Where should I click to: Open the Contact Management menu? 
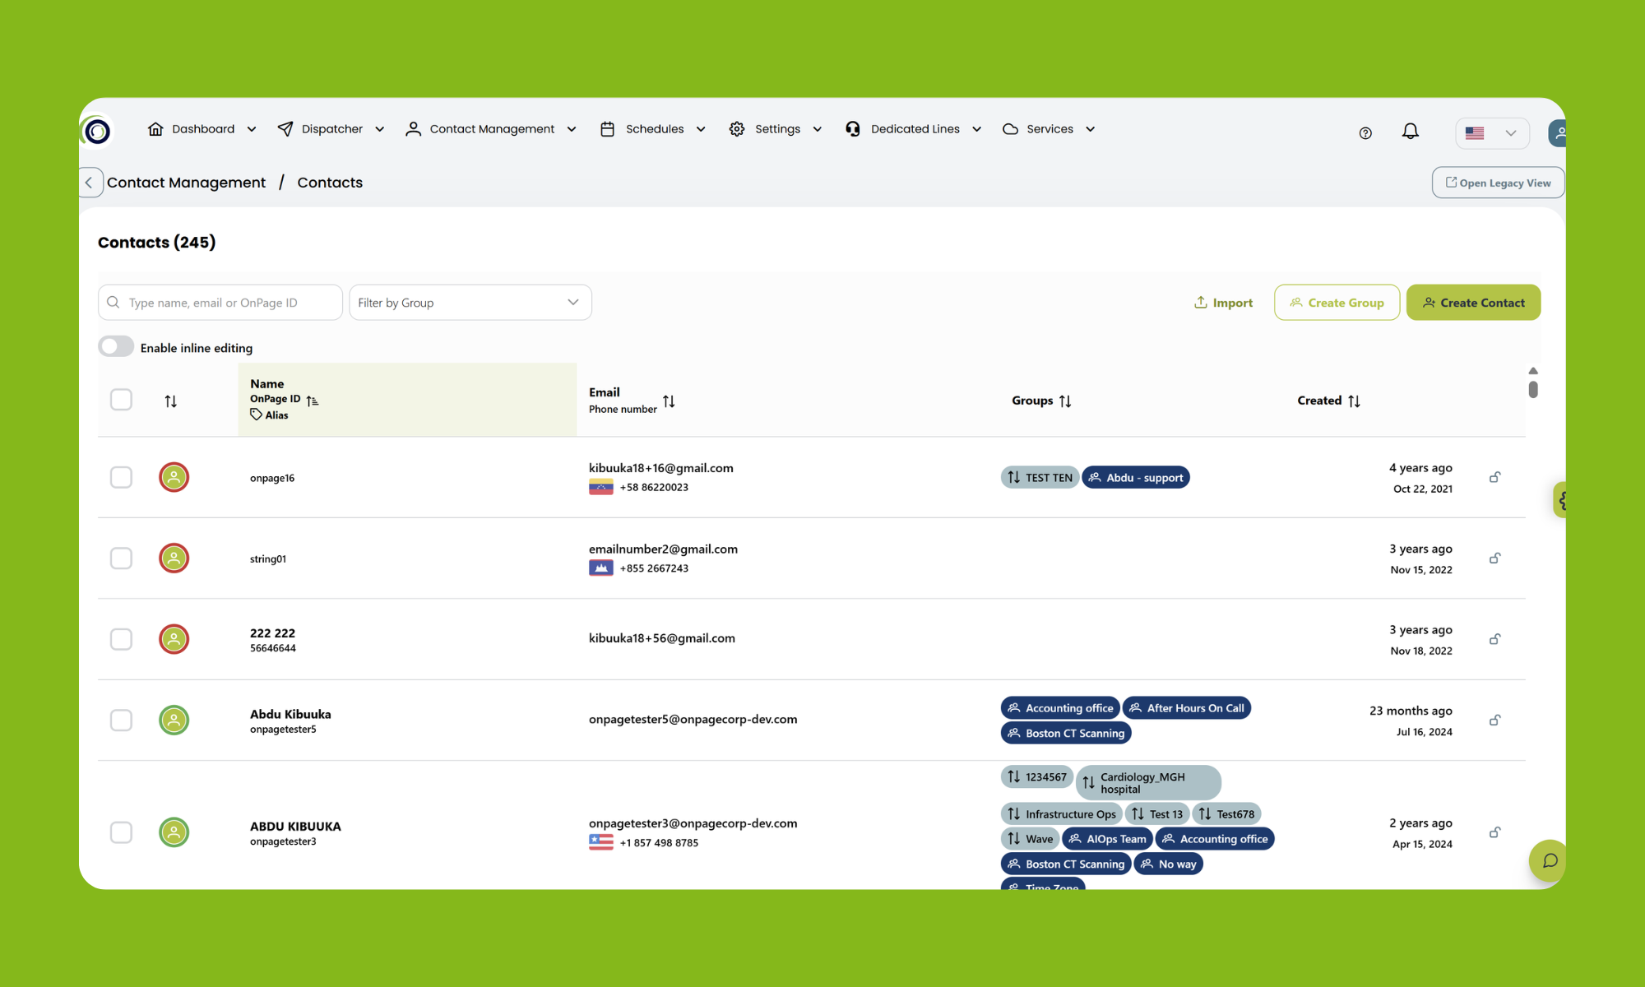(491, 129)
